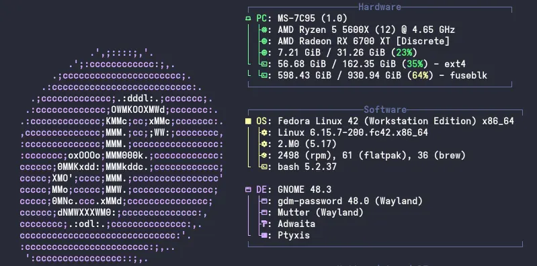Click the theme paint icon beside Adwaita
Screen dimensions: 537x266
(264, 224)
